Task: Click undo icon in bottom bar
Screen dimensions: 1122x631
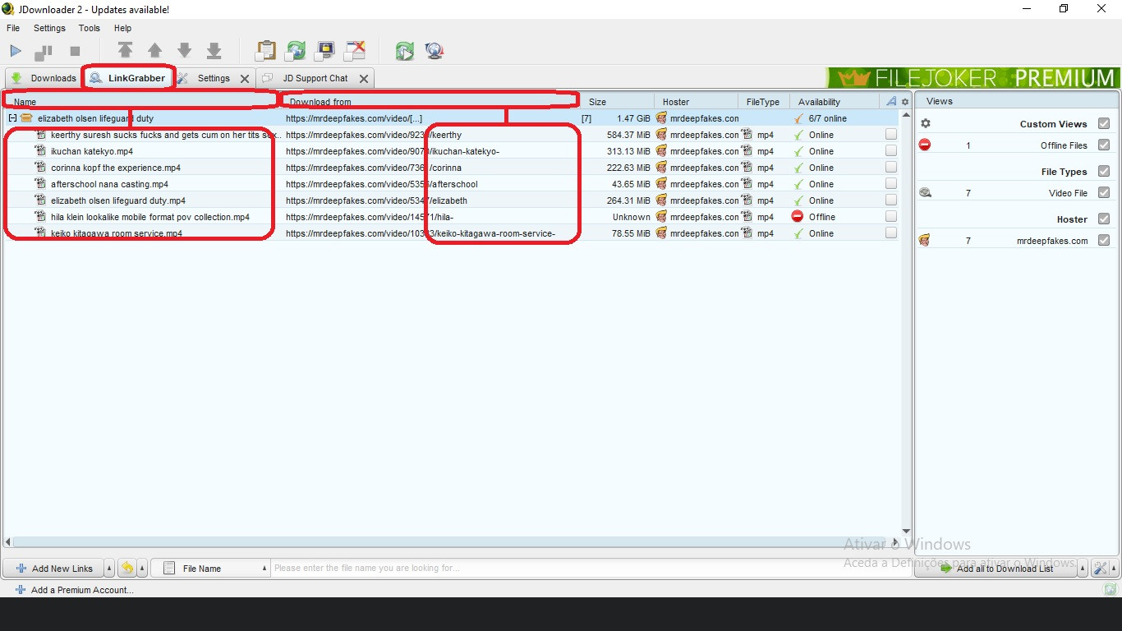Action: (x=127, y=569)
